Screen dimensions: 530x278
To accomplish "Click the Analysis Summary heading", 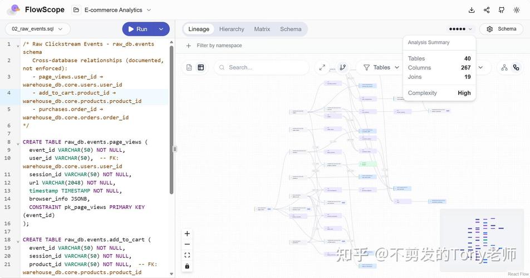I will [x=429, y=42].
